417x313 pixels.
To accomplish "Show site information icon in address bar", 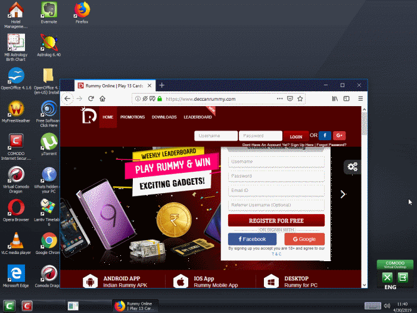I will [x=138, y=99].
